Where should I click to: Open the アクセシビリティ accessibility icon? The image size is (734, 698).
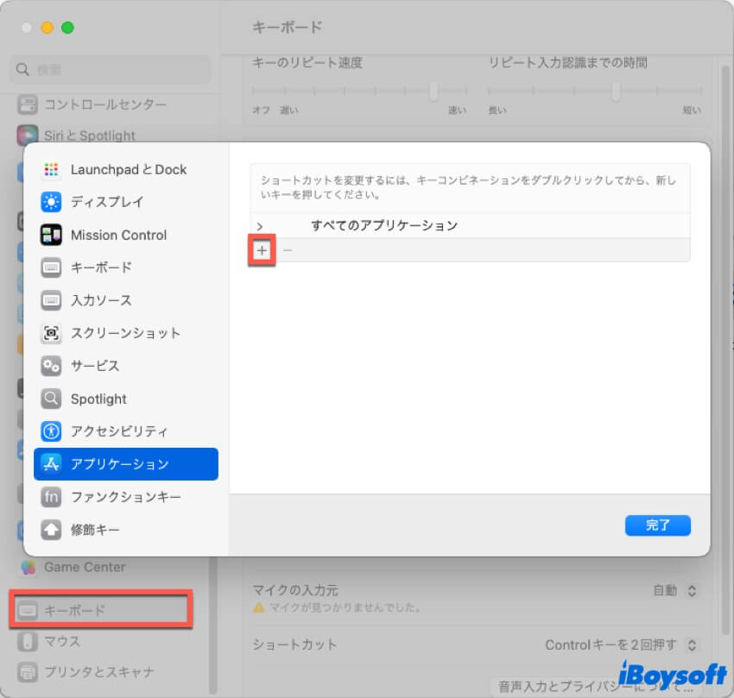[51, 431]
